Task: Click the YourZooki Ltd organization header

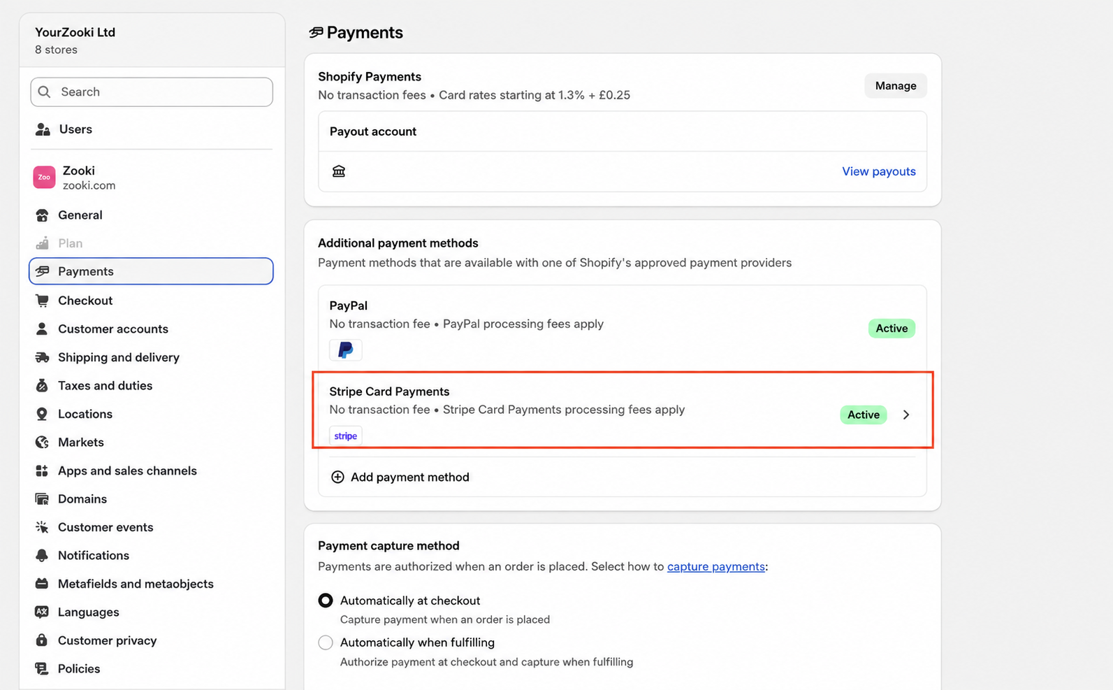Action: pos(75,32)
